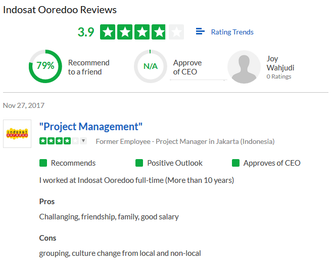Click the Joy Wahjudi CEO avatar placeholder
This screenshot has height=267, width=333.
(x=244, y=67)
